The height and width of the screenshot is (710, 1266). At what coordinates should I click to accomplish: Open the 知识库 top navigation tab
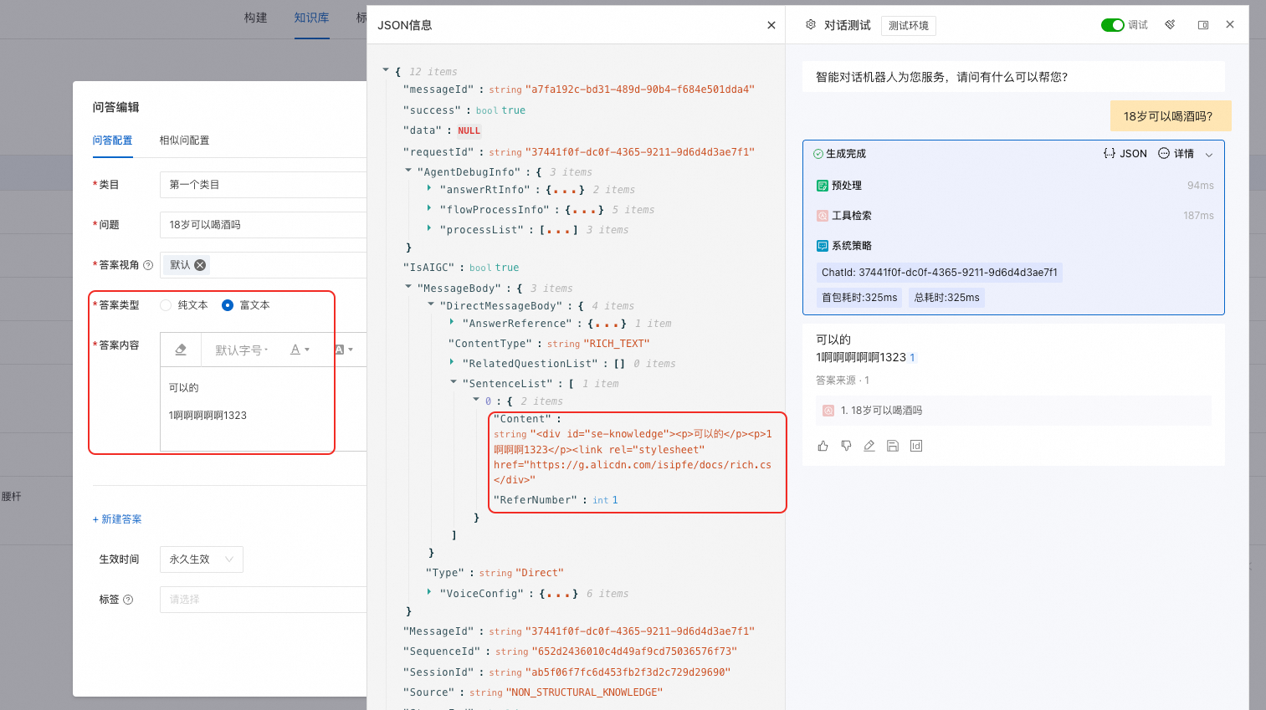click(x=311, y=18)
